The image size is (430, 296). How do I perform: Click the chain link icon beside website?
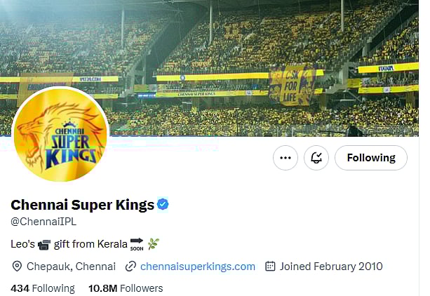130,267
